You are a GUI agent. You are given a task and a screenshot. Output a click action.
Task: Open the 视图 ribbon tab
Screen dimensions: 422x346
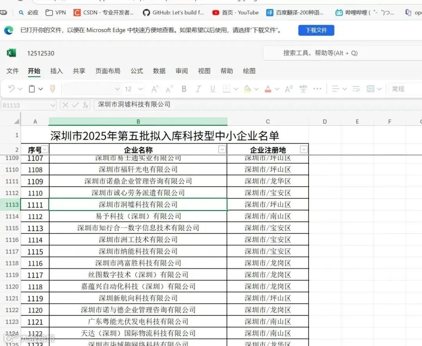[204, 71]
